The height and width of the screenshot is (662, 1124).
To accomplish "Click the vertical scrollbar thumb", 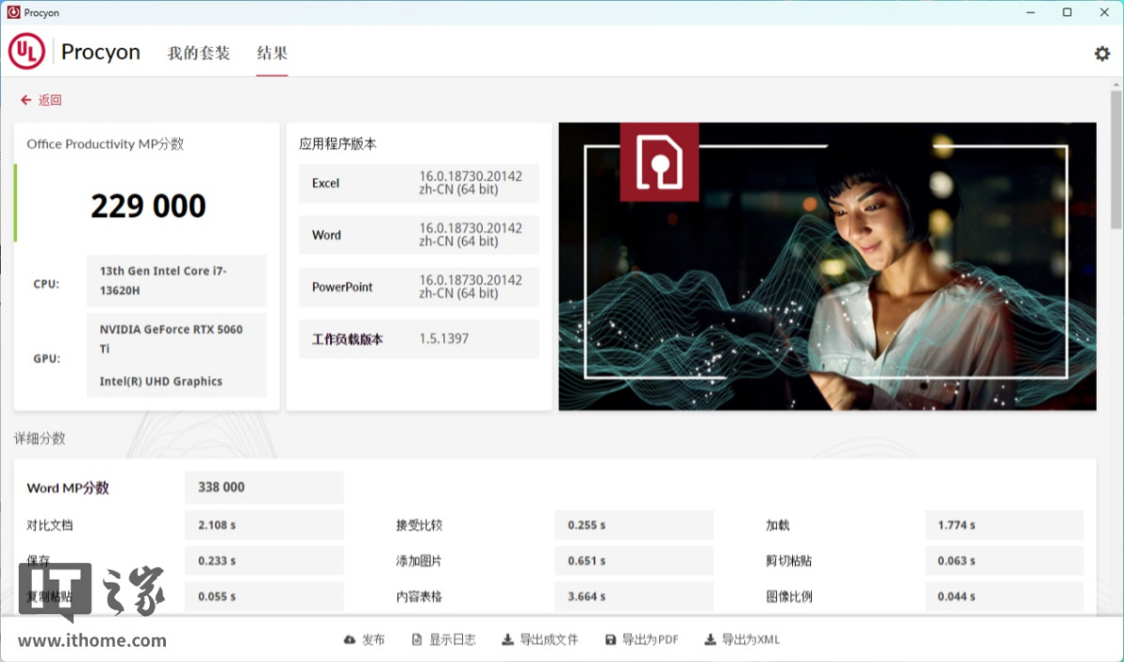I will [x=1116, y=159].
